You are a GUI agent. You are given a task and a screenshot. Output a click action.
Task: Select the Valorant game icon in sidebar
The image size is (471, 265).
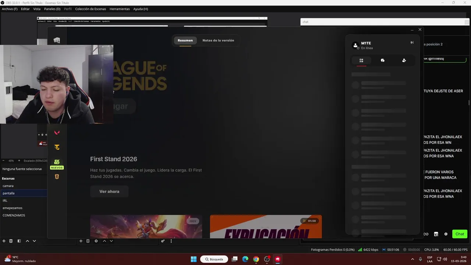57,132
